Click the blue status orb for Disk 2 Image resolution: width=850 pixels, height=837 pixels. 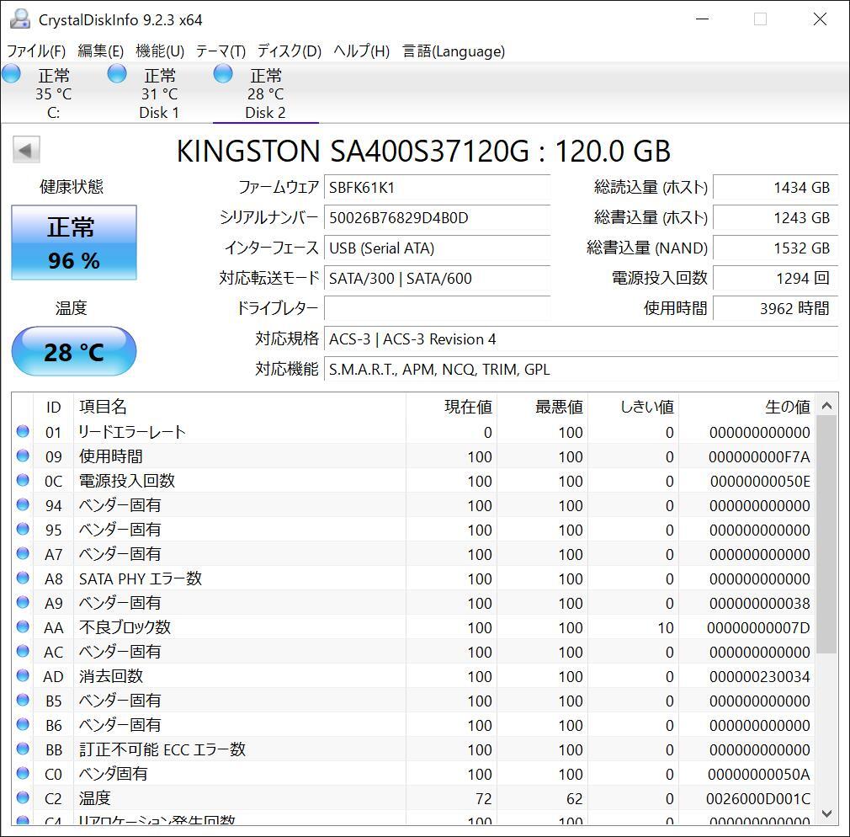[223, 74]
